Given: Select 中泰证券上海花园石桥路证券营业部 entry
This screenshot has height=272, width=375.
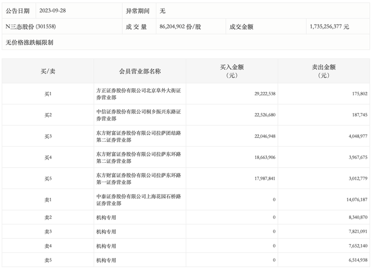Looking at the screenshot, I should pyautogui.click(x=139, y=200).
